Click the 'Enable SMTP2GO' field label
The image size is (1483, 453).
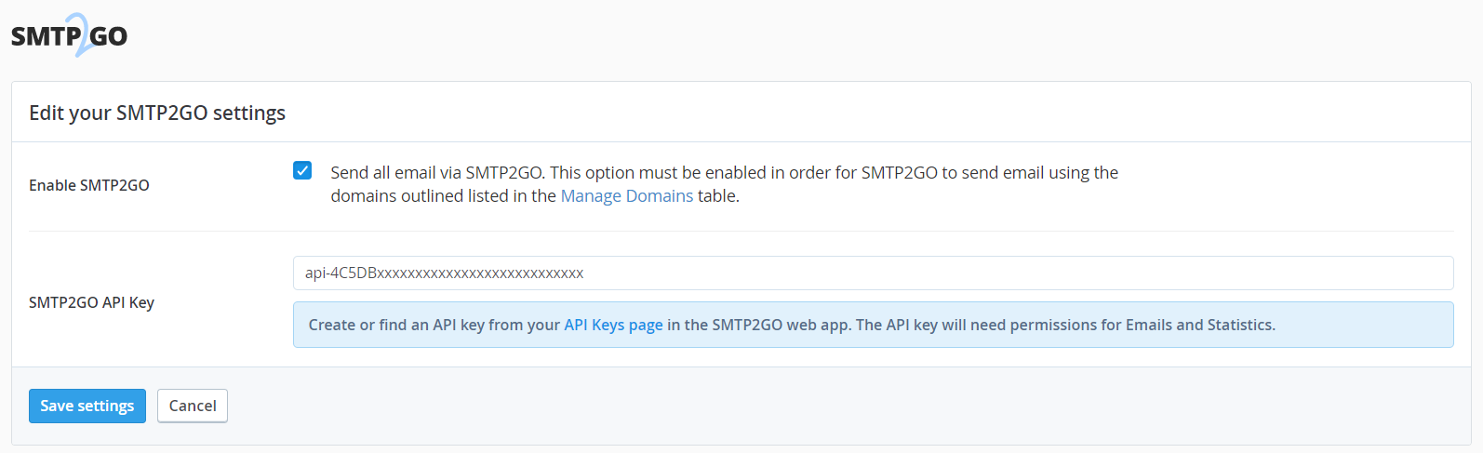(x=89, y=185)
